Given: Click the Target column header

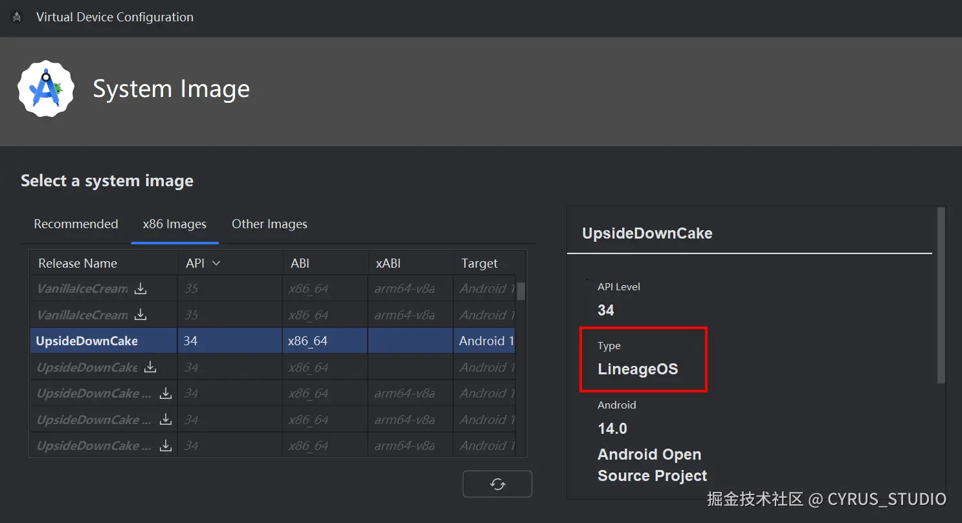Looking at the screenshot, I should pyautogui.click(x=480, y=263).
